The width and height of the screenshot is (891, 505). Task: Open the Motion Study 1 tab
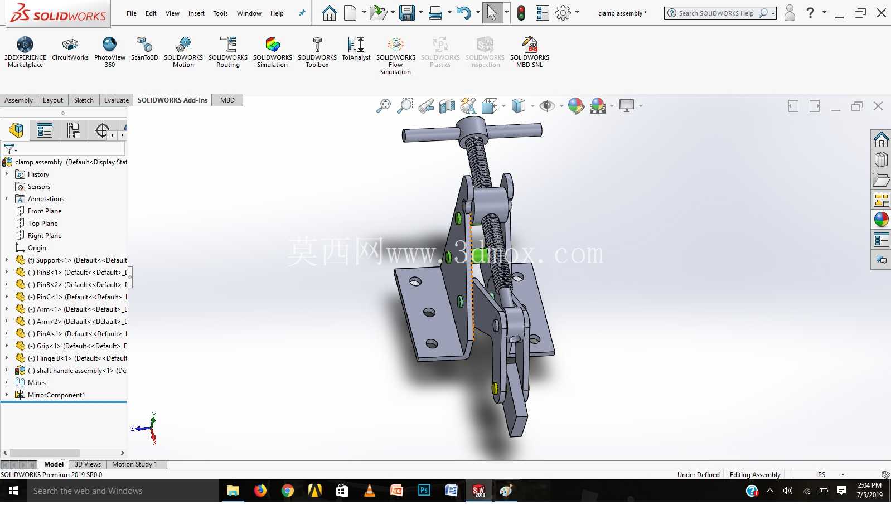[x=134, y=464]
